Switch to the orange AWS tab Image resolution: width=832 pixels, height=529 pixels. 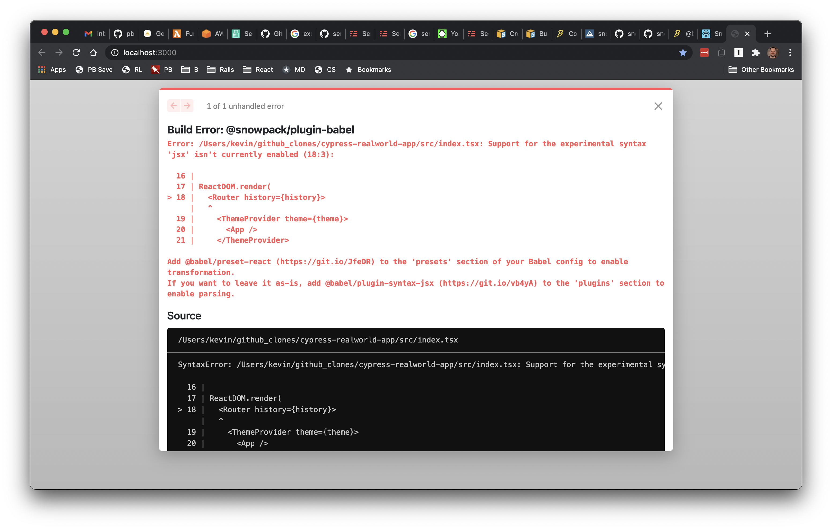coord(213,33)
